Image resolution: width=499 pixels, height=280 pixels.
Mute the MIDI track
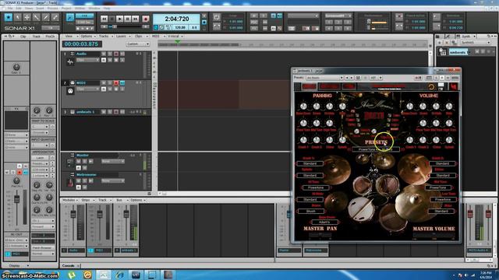[x=104, y=83]
